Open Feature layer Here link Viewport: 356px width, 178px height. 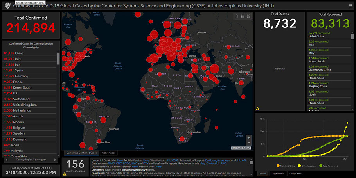tap(158, 167)
